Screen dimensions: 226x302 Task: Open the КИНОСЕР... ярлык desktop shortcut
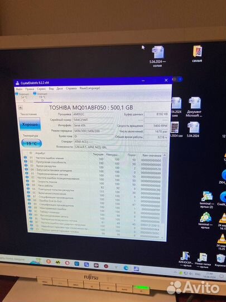click(185, 259)
